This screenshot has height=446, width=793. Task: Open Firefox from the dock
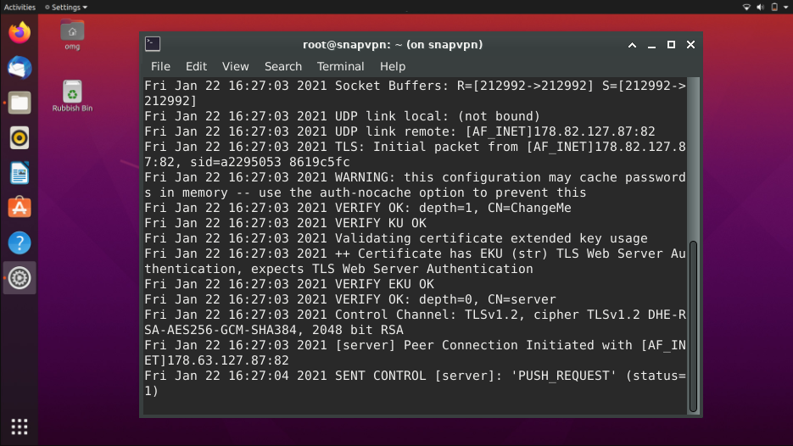[20, 33]
